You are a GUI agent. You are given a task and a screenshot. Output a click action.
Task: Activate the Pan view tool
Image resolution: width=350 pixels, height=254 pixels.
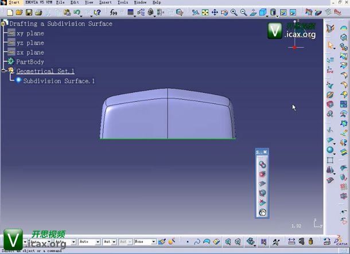pyautogui.click(x=215, y=12)
